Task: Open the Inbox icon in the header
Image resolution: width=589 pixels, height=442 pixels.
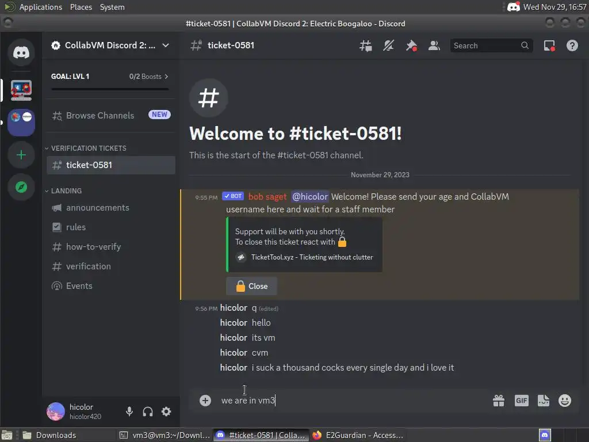Action: (x=549, y=46)
